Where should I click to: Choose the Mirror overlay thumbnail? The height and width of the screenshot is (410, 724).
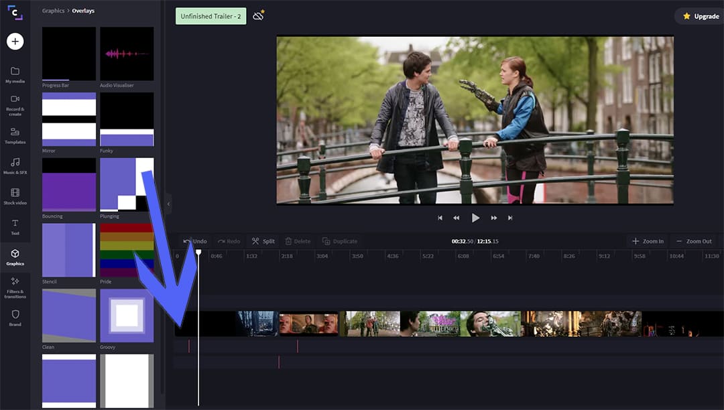pos(69,119)
